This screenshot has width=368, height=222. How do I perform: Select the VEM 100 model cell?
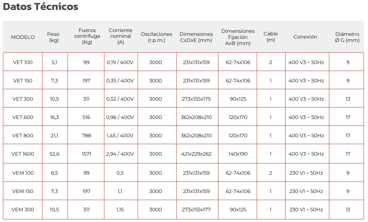(23, 173)
